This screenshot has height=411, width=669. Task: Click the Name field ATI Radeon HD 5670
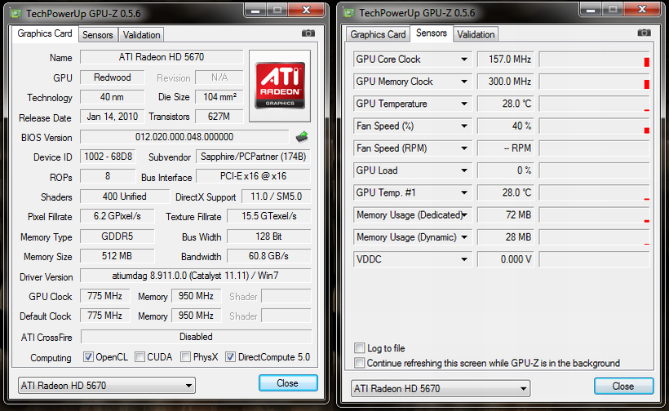point(162,57)
